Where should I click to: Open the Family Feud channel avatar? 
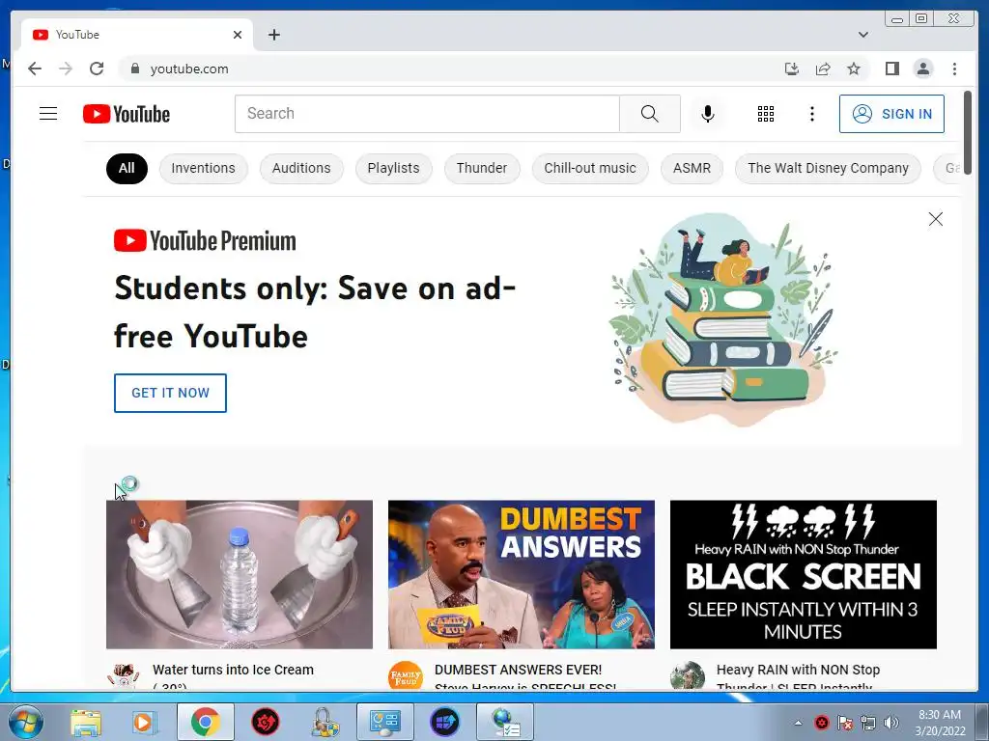click(x=405, y=675)
